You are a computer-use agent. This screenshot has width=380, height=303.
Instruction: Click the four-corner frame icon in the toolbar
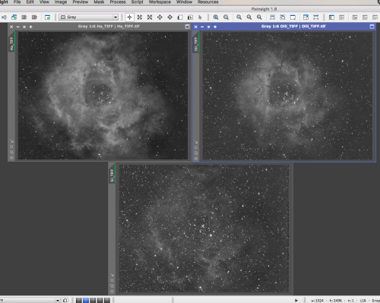coord(316,17)
